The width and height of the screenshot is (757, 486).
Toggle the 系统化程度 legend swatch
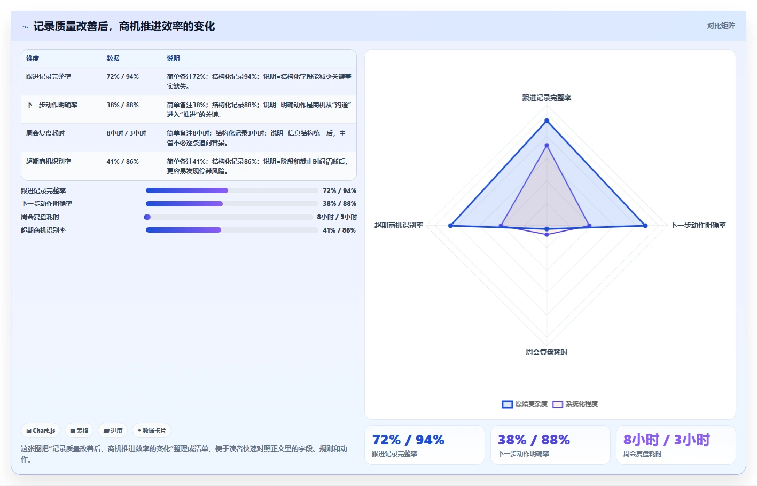[558, 404]
